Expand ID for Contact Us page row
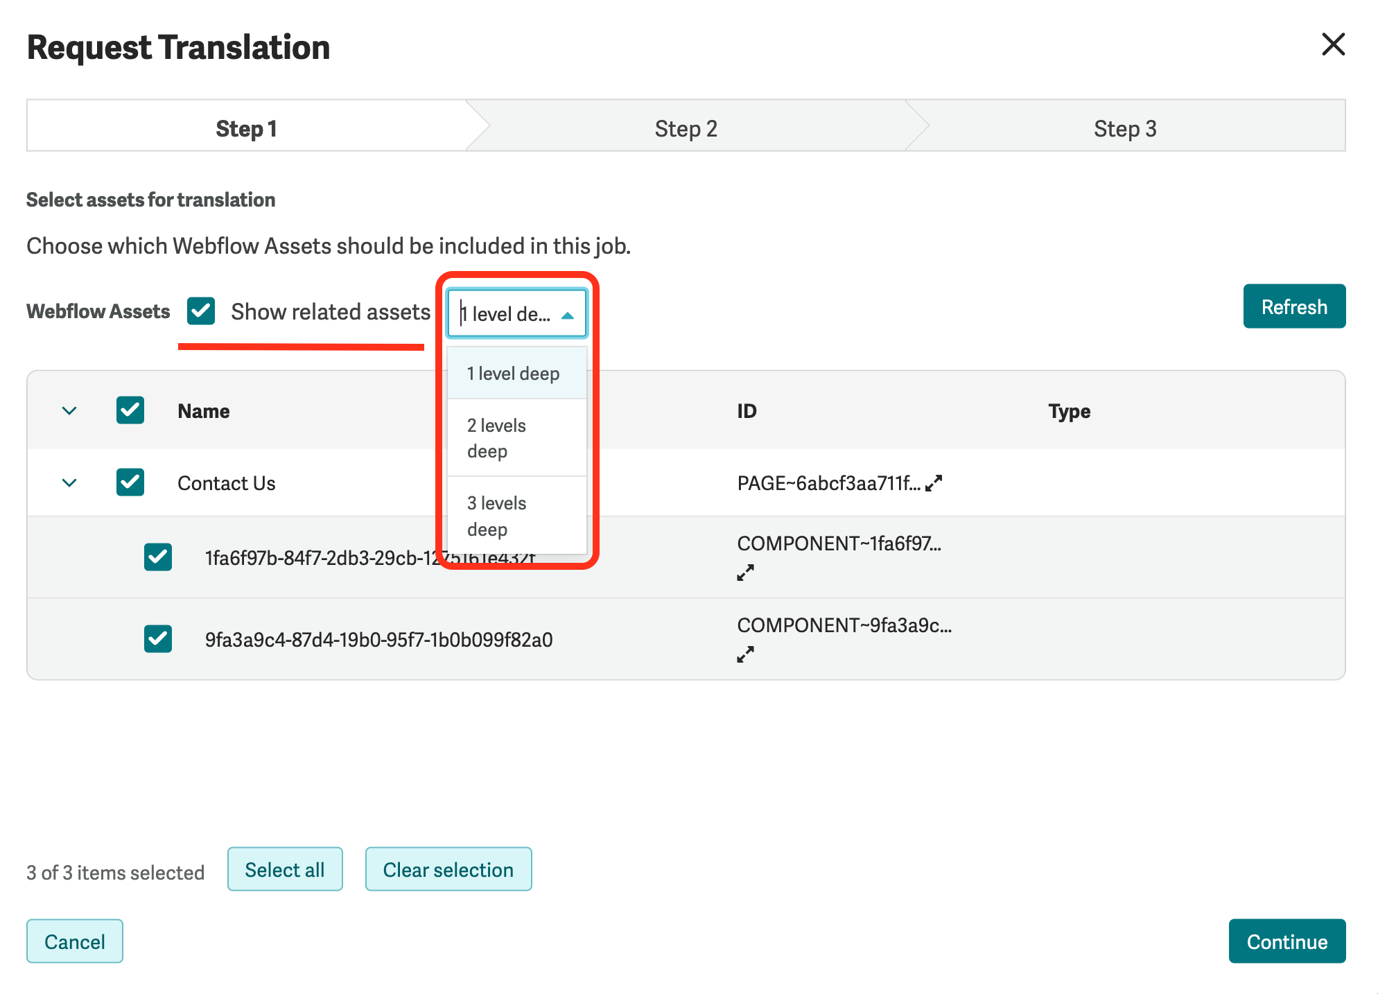 pyautogui.click(x=934, y=482)
